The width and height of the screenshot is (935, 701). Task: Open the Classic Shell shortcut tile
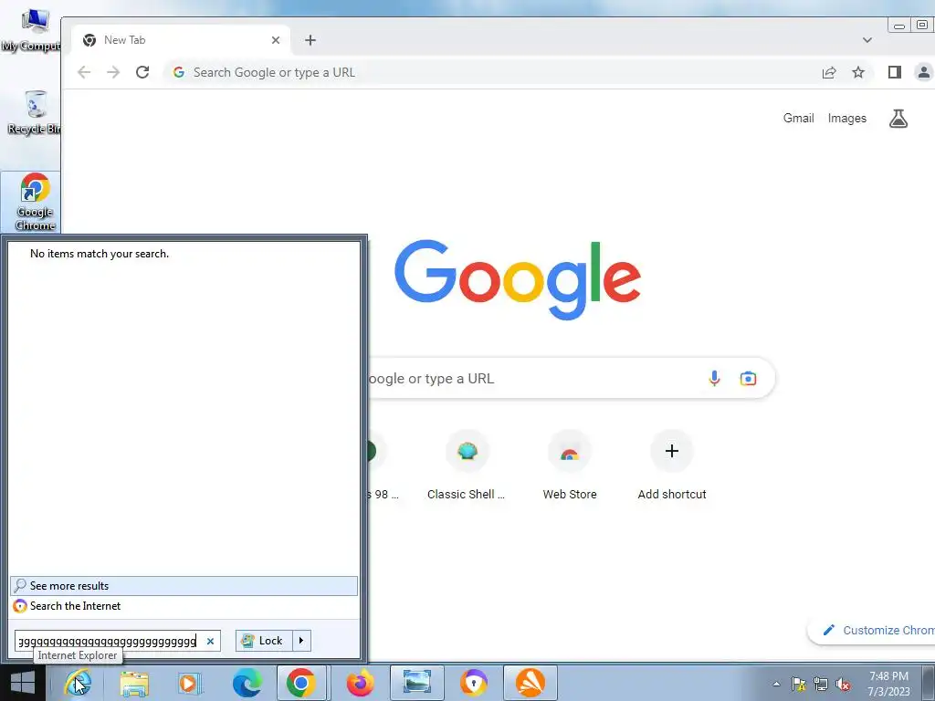point(467,466)
